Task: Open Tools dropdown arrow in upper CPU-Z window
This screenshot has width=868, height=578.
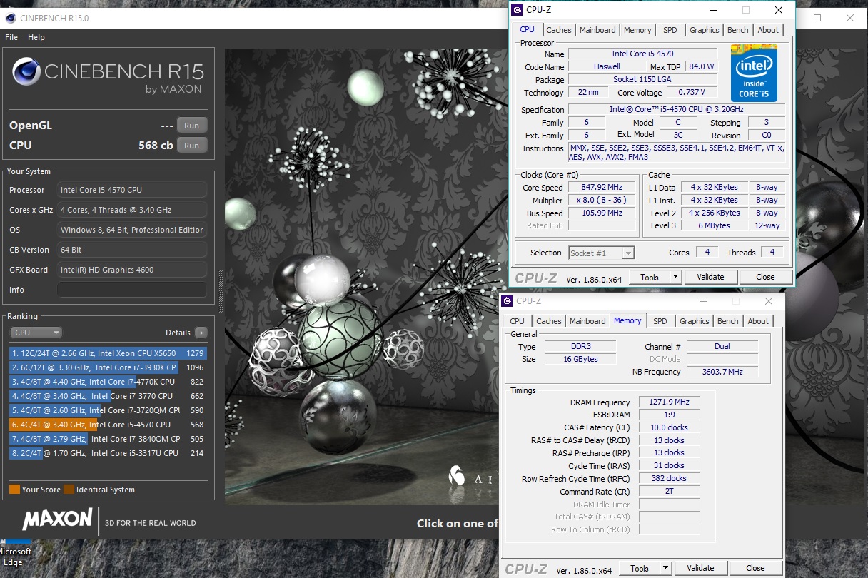Action: point(675,277)
